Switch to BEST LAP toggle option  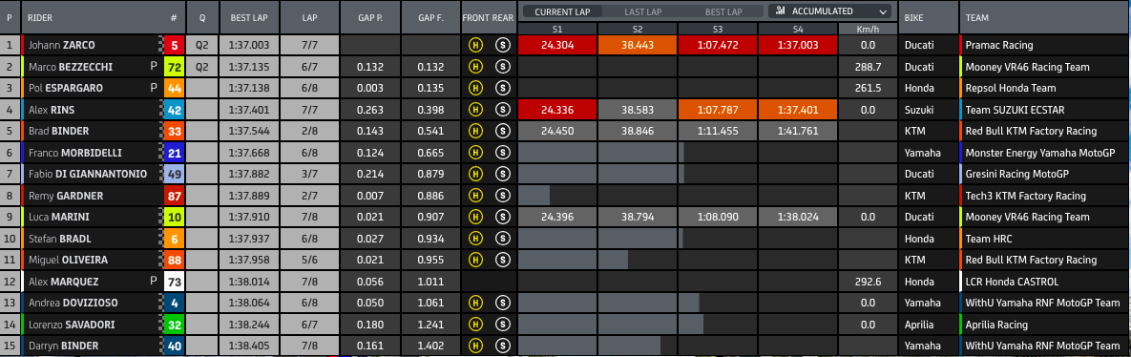coord(723,11)
